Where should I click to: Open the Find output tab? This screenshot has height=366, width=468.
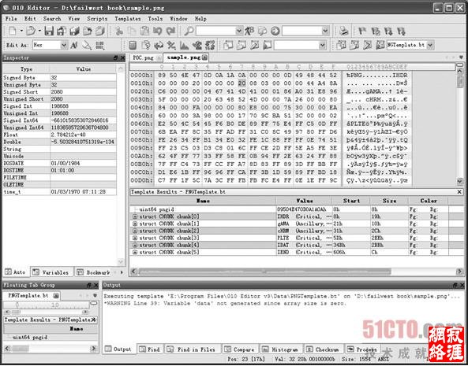coord(150,349)
